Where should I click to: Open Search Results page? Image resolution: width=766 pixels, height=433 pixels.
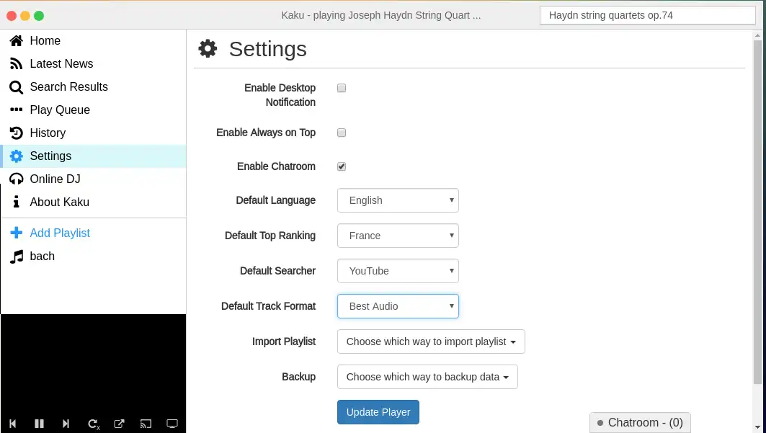[x=93, y=87]
